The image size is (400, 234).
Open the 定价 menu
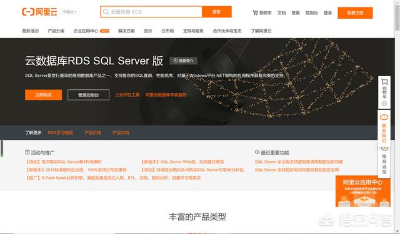click(148, 31)
